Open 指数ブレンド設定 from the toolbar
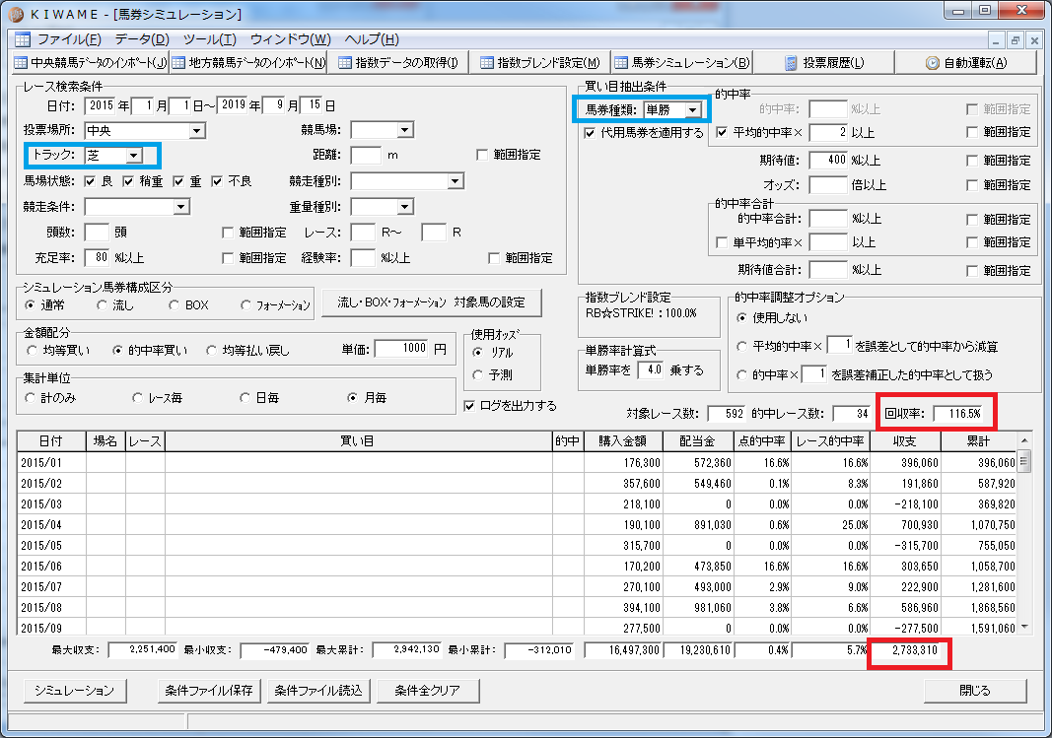The height and width of the screenshot is (738, 1052). pyautogui.click(x=540, y=62)
